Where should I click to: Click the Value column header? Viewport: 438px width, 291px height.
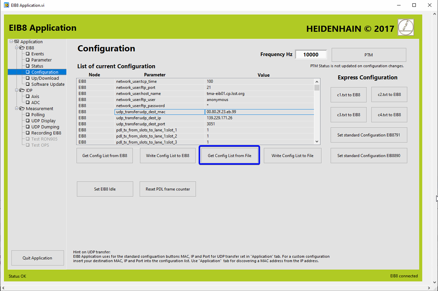click(x=263, y=75)
